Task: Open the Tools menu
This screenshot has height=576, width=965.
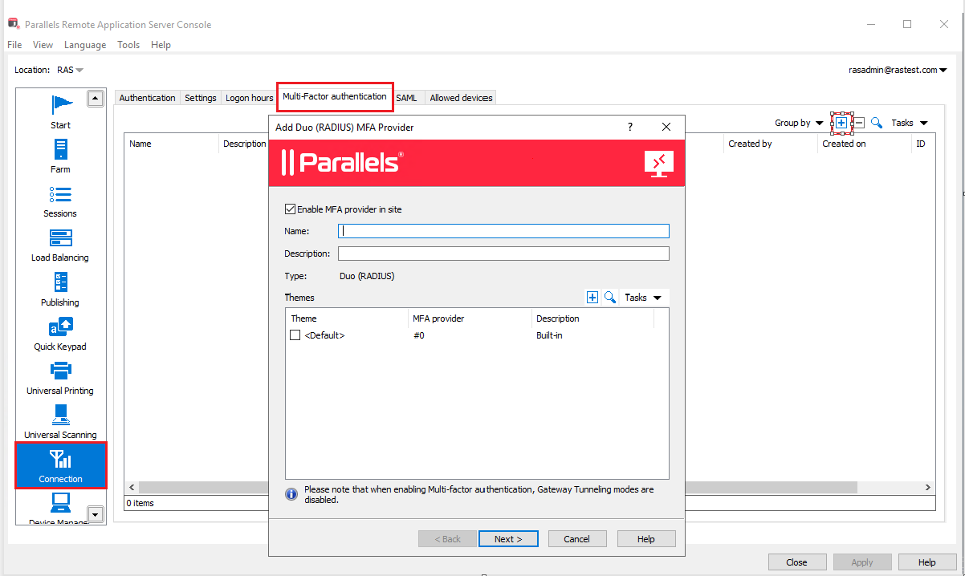Action: [128, 45]
